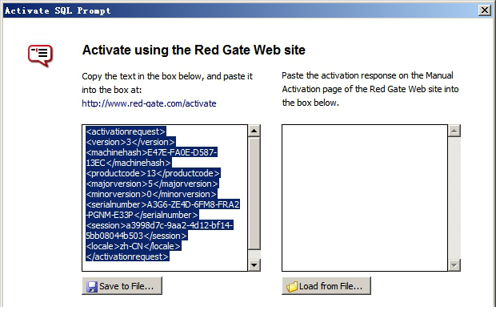The image size is (496, 319).
Task: Click the <majorversion>5</majorversion> line
Action: pos(152,184)
